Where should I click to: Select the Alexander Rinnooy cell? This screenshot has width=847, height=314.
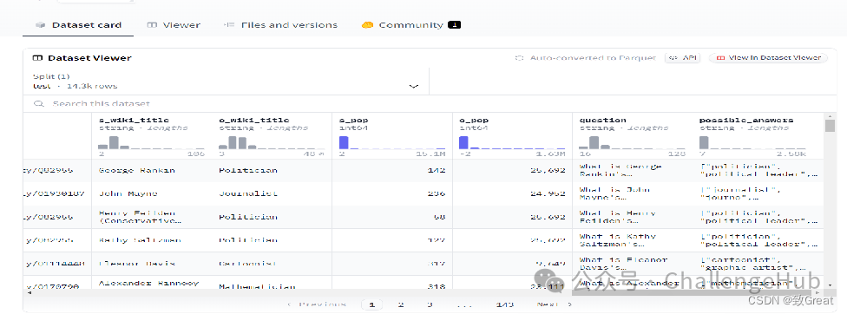[x=152, y=283]
